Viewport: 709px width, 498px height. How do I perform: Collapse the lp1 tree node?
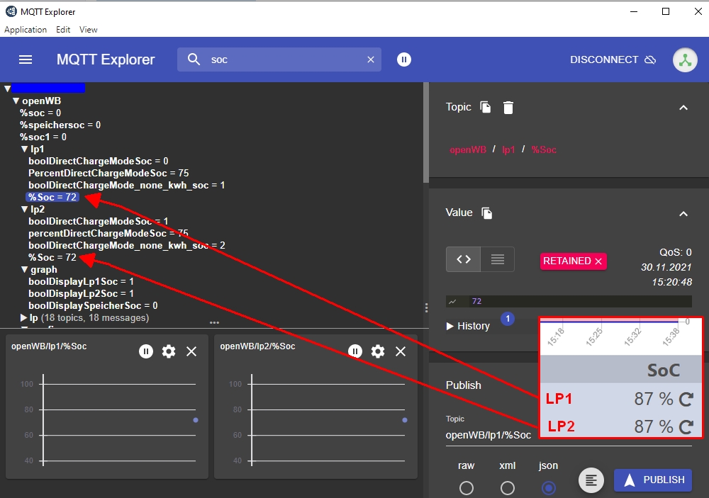pos(24,149)
